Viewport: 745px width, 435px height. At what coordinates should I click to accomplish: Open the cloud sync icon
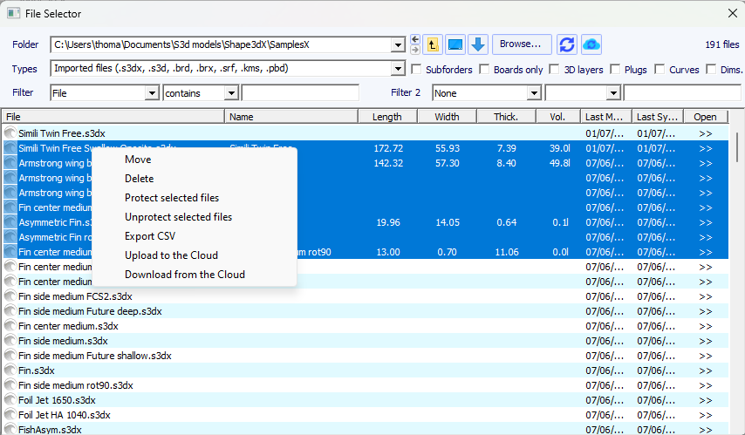(591, 44)
